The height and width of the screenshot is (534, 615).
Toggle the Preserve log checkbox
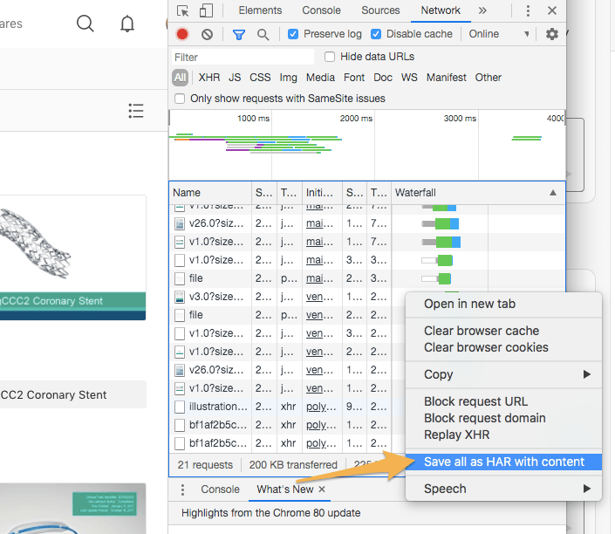coord(292,34)
